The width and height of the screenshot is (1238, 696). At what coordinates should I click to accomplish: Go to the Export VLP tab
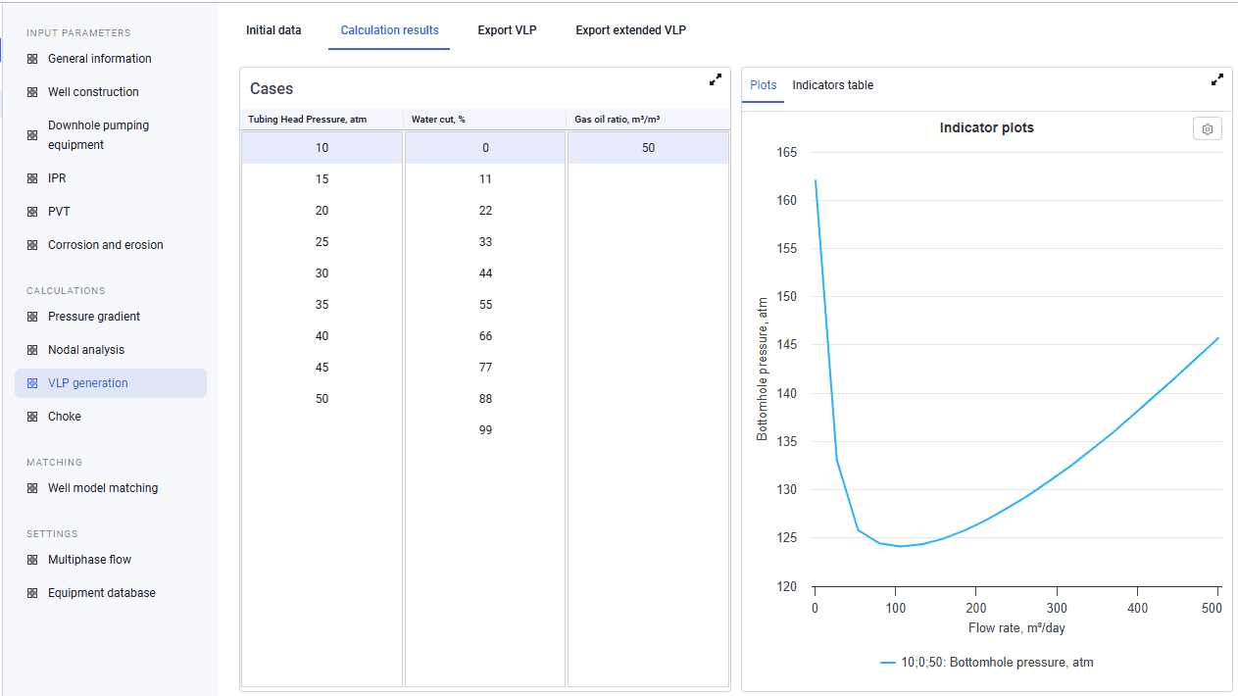coord(507,30)
